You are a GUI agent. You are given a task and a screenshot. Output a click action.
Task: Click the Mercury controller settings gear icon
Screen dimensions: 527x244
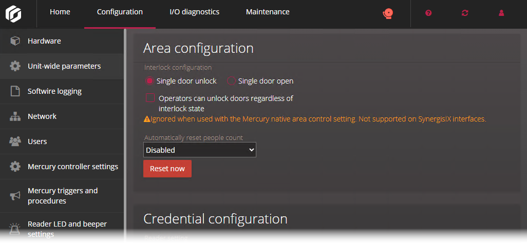pos(15,167)
